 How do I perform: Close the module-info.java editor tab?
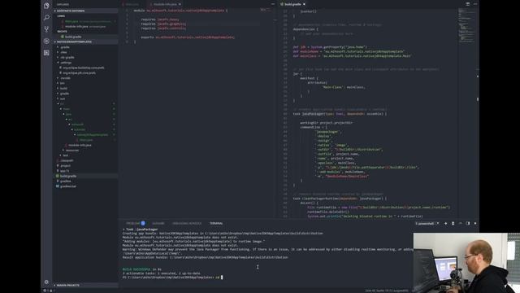(180, 4)
